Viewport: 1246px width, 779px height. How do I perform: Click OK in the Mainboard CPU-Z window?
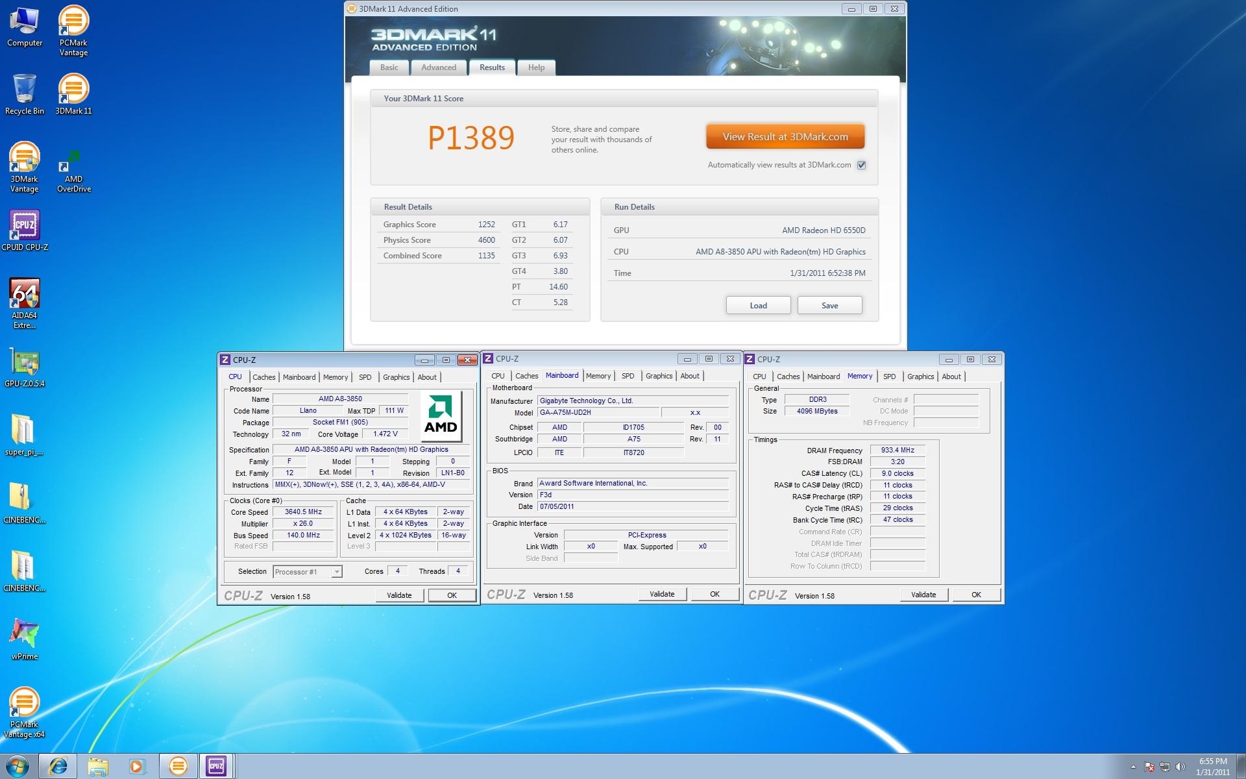tap(715, 594)
